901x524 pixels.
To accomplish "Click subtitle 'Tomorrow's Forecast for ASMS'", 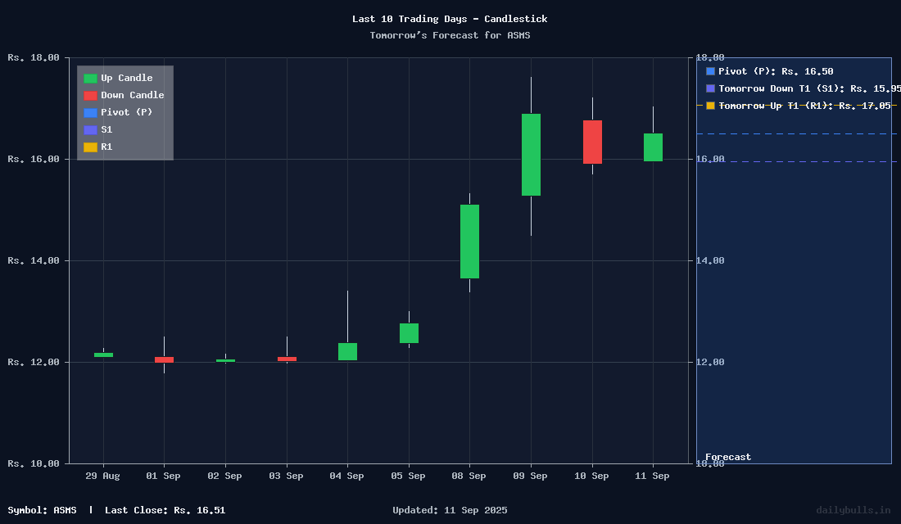I will tap(450, 36).
